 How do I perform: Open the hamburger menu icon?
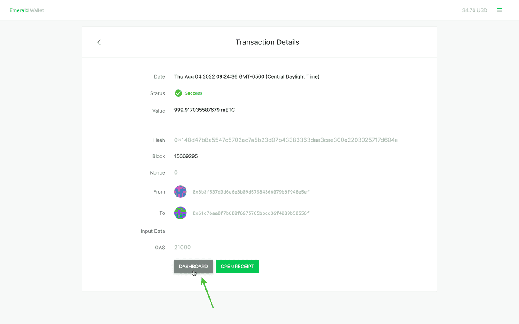(500, 10)
